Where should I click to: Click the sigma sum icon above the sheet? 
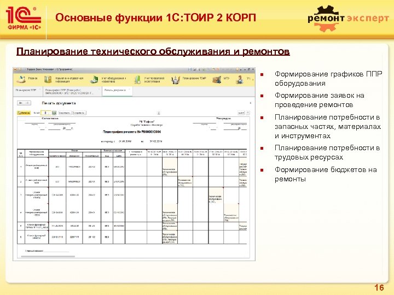click(x=159, y=113)
